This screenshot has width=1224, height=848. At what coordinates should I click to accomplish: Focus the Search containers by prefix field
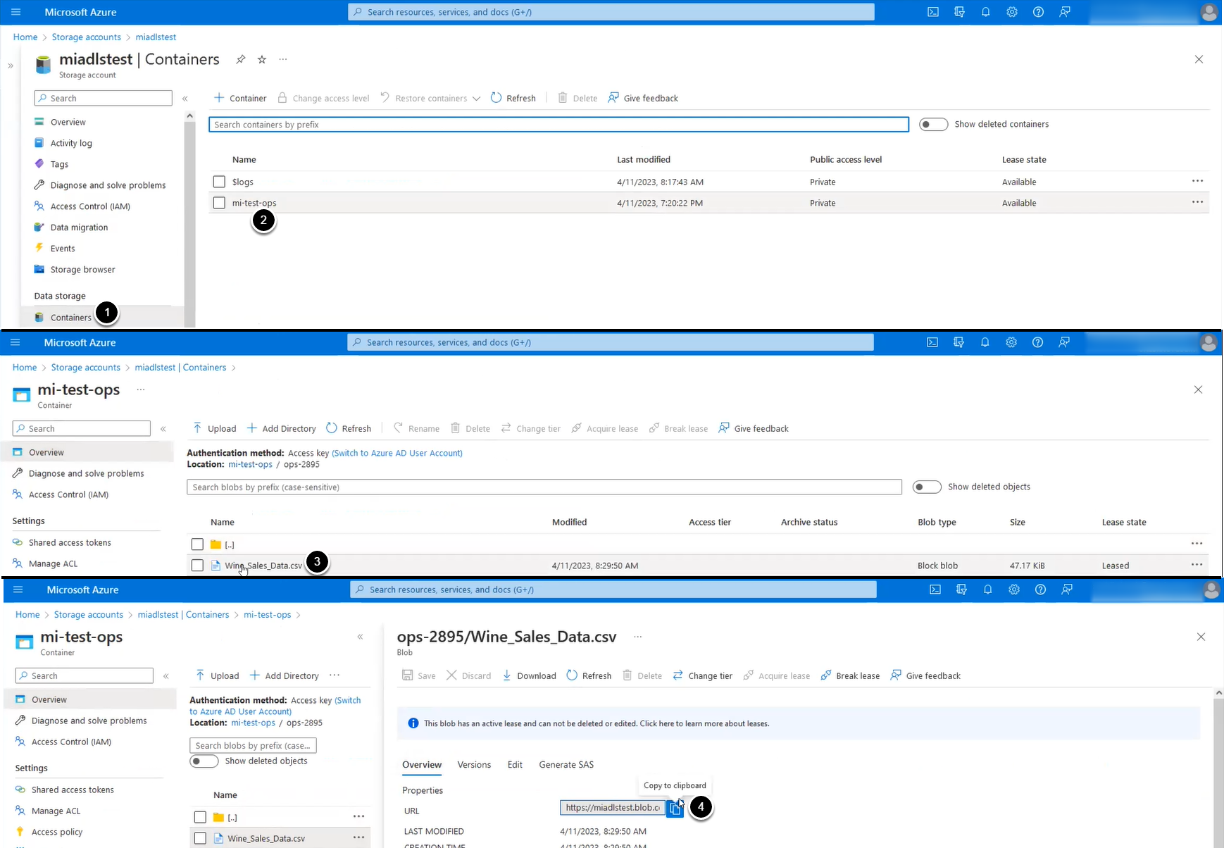pyautogui.click(x=559, y=125)
